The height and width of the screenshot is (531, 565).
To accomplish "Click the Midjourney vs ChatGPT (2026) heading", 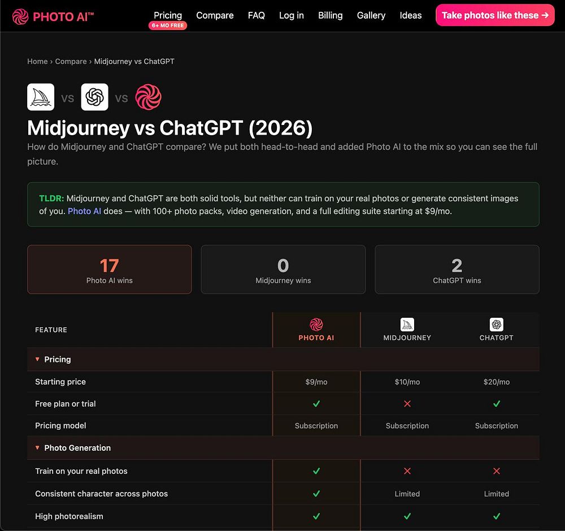I will click(x=170, y=128).
